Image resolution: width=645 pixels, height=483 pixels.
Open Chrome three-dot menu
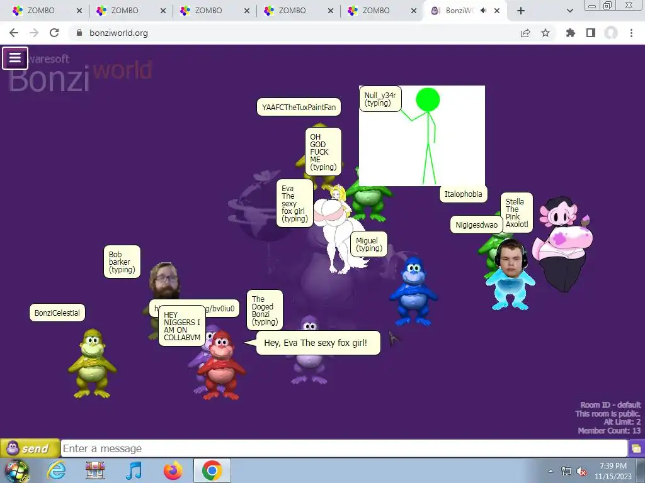coord(631,33)
